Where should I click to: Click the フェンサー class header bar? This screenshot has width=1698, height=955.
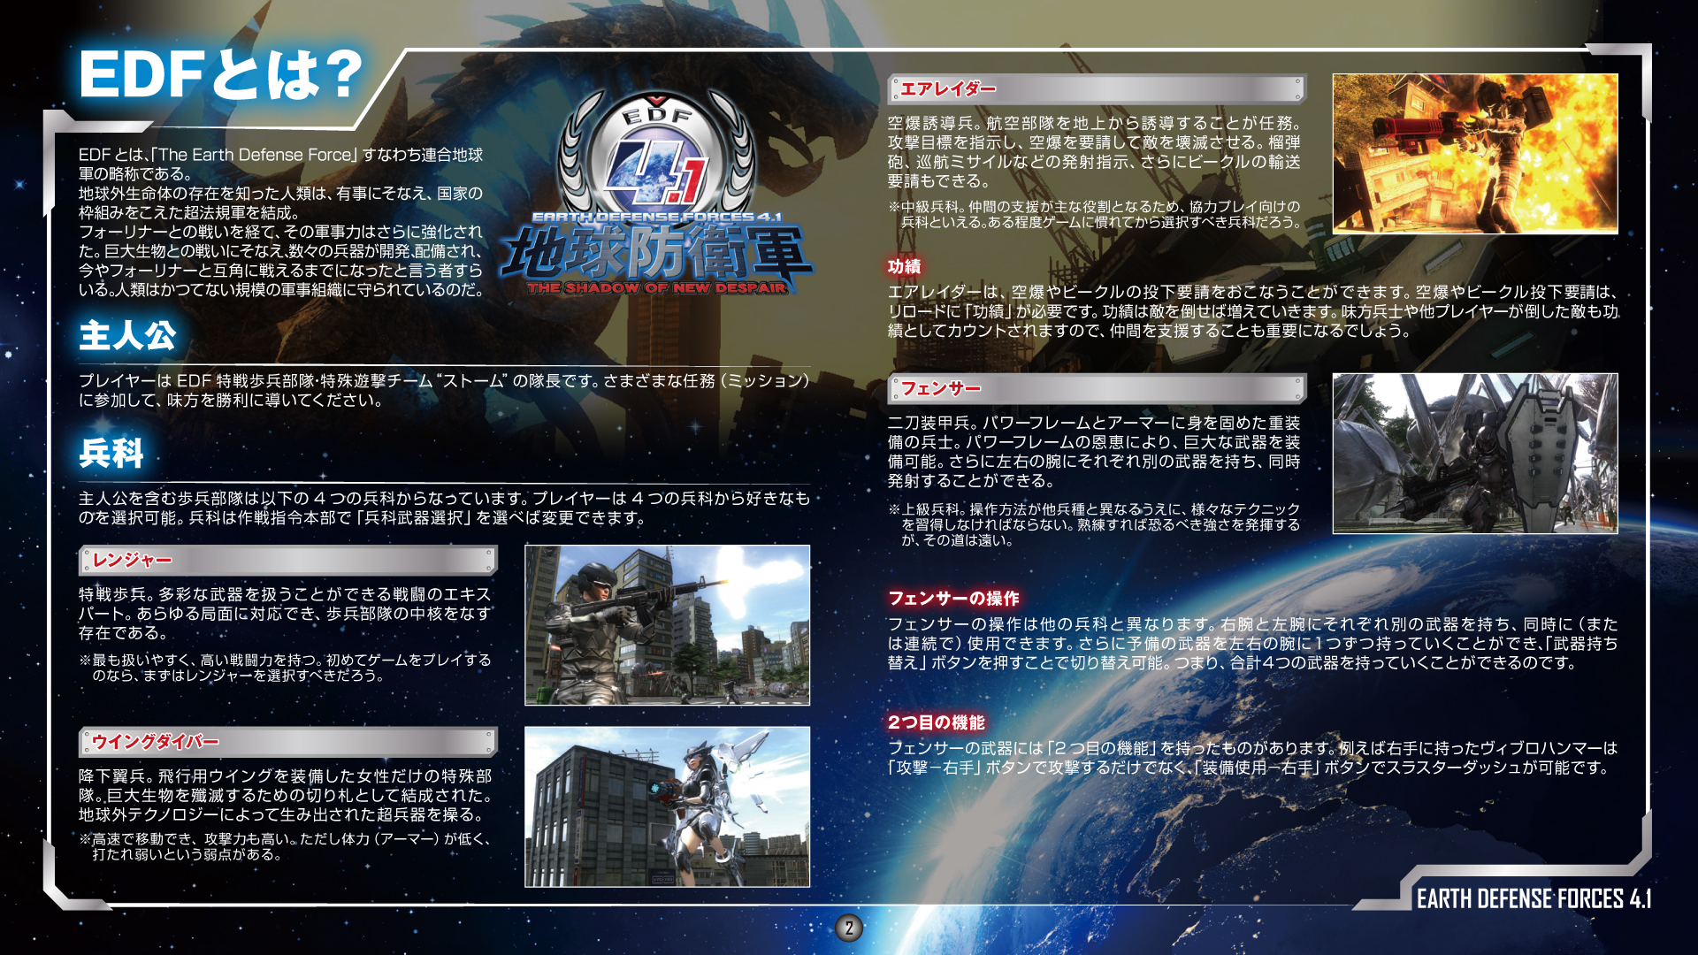tap(1097, 388)
